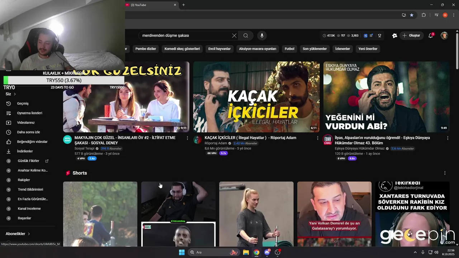Expand Abonelikler section in sidebar
The height and width of the screenshot is (258, 459).
[x=18, y=234]
